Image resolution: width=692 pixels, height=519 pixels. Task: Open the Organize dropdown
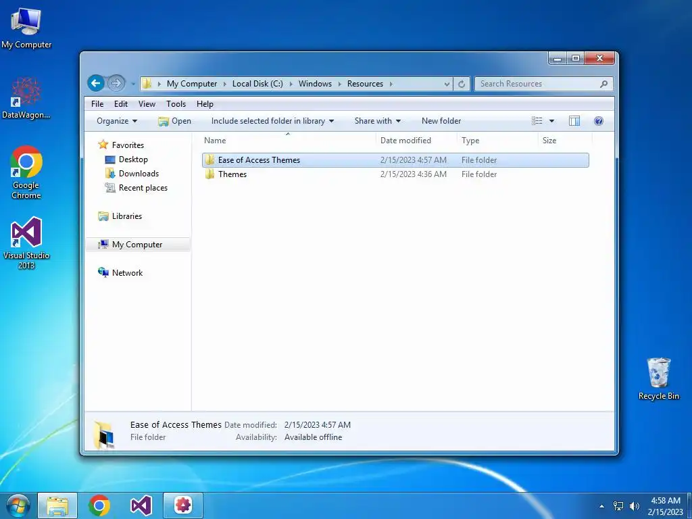coord(117,121)
